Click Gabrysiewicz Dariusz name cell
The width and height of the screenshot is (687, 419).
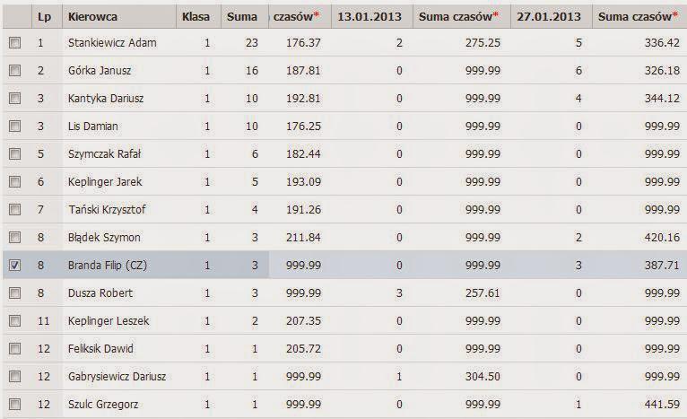pos(117,377)
